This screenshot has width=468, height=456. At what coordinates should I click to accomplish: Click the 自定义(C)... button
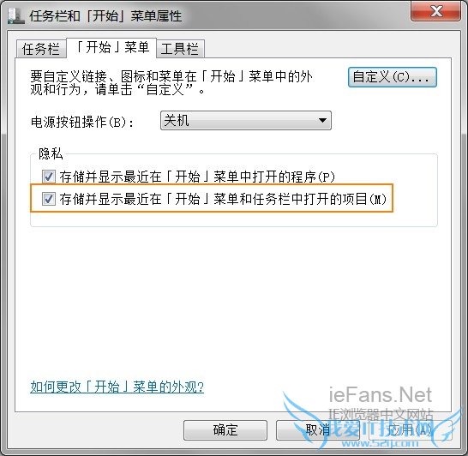[393, 77]
